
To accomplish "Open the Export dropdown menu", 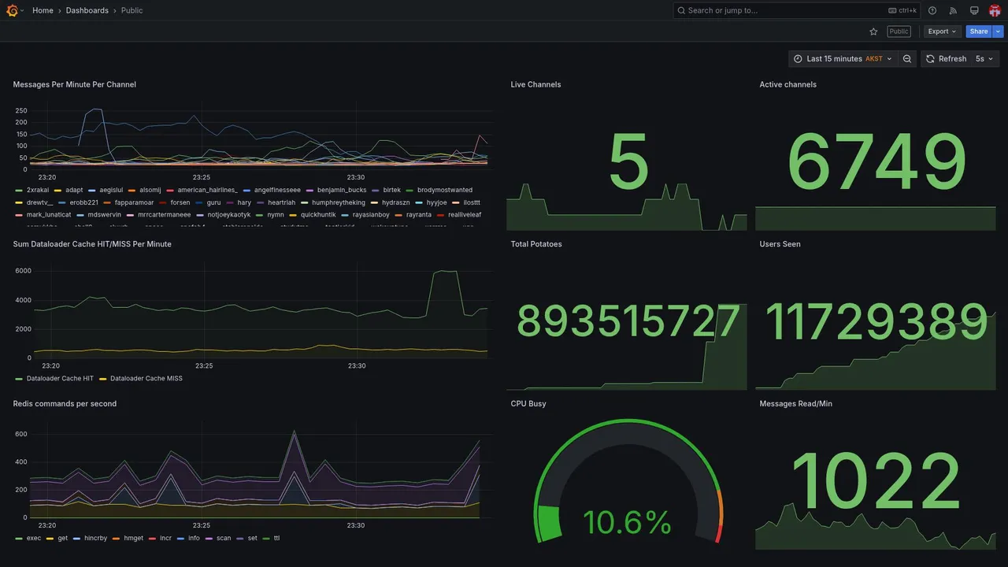I will coord(943,31).
